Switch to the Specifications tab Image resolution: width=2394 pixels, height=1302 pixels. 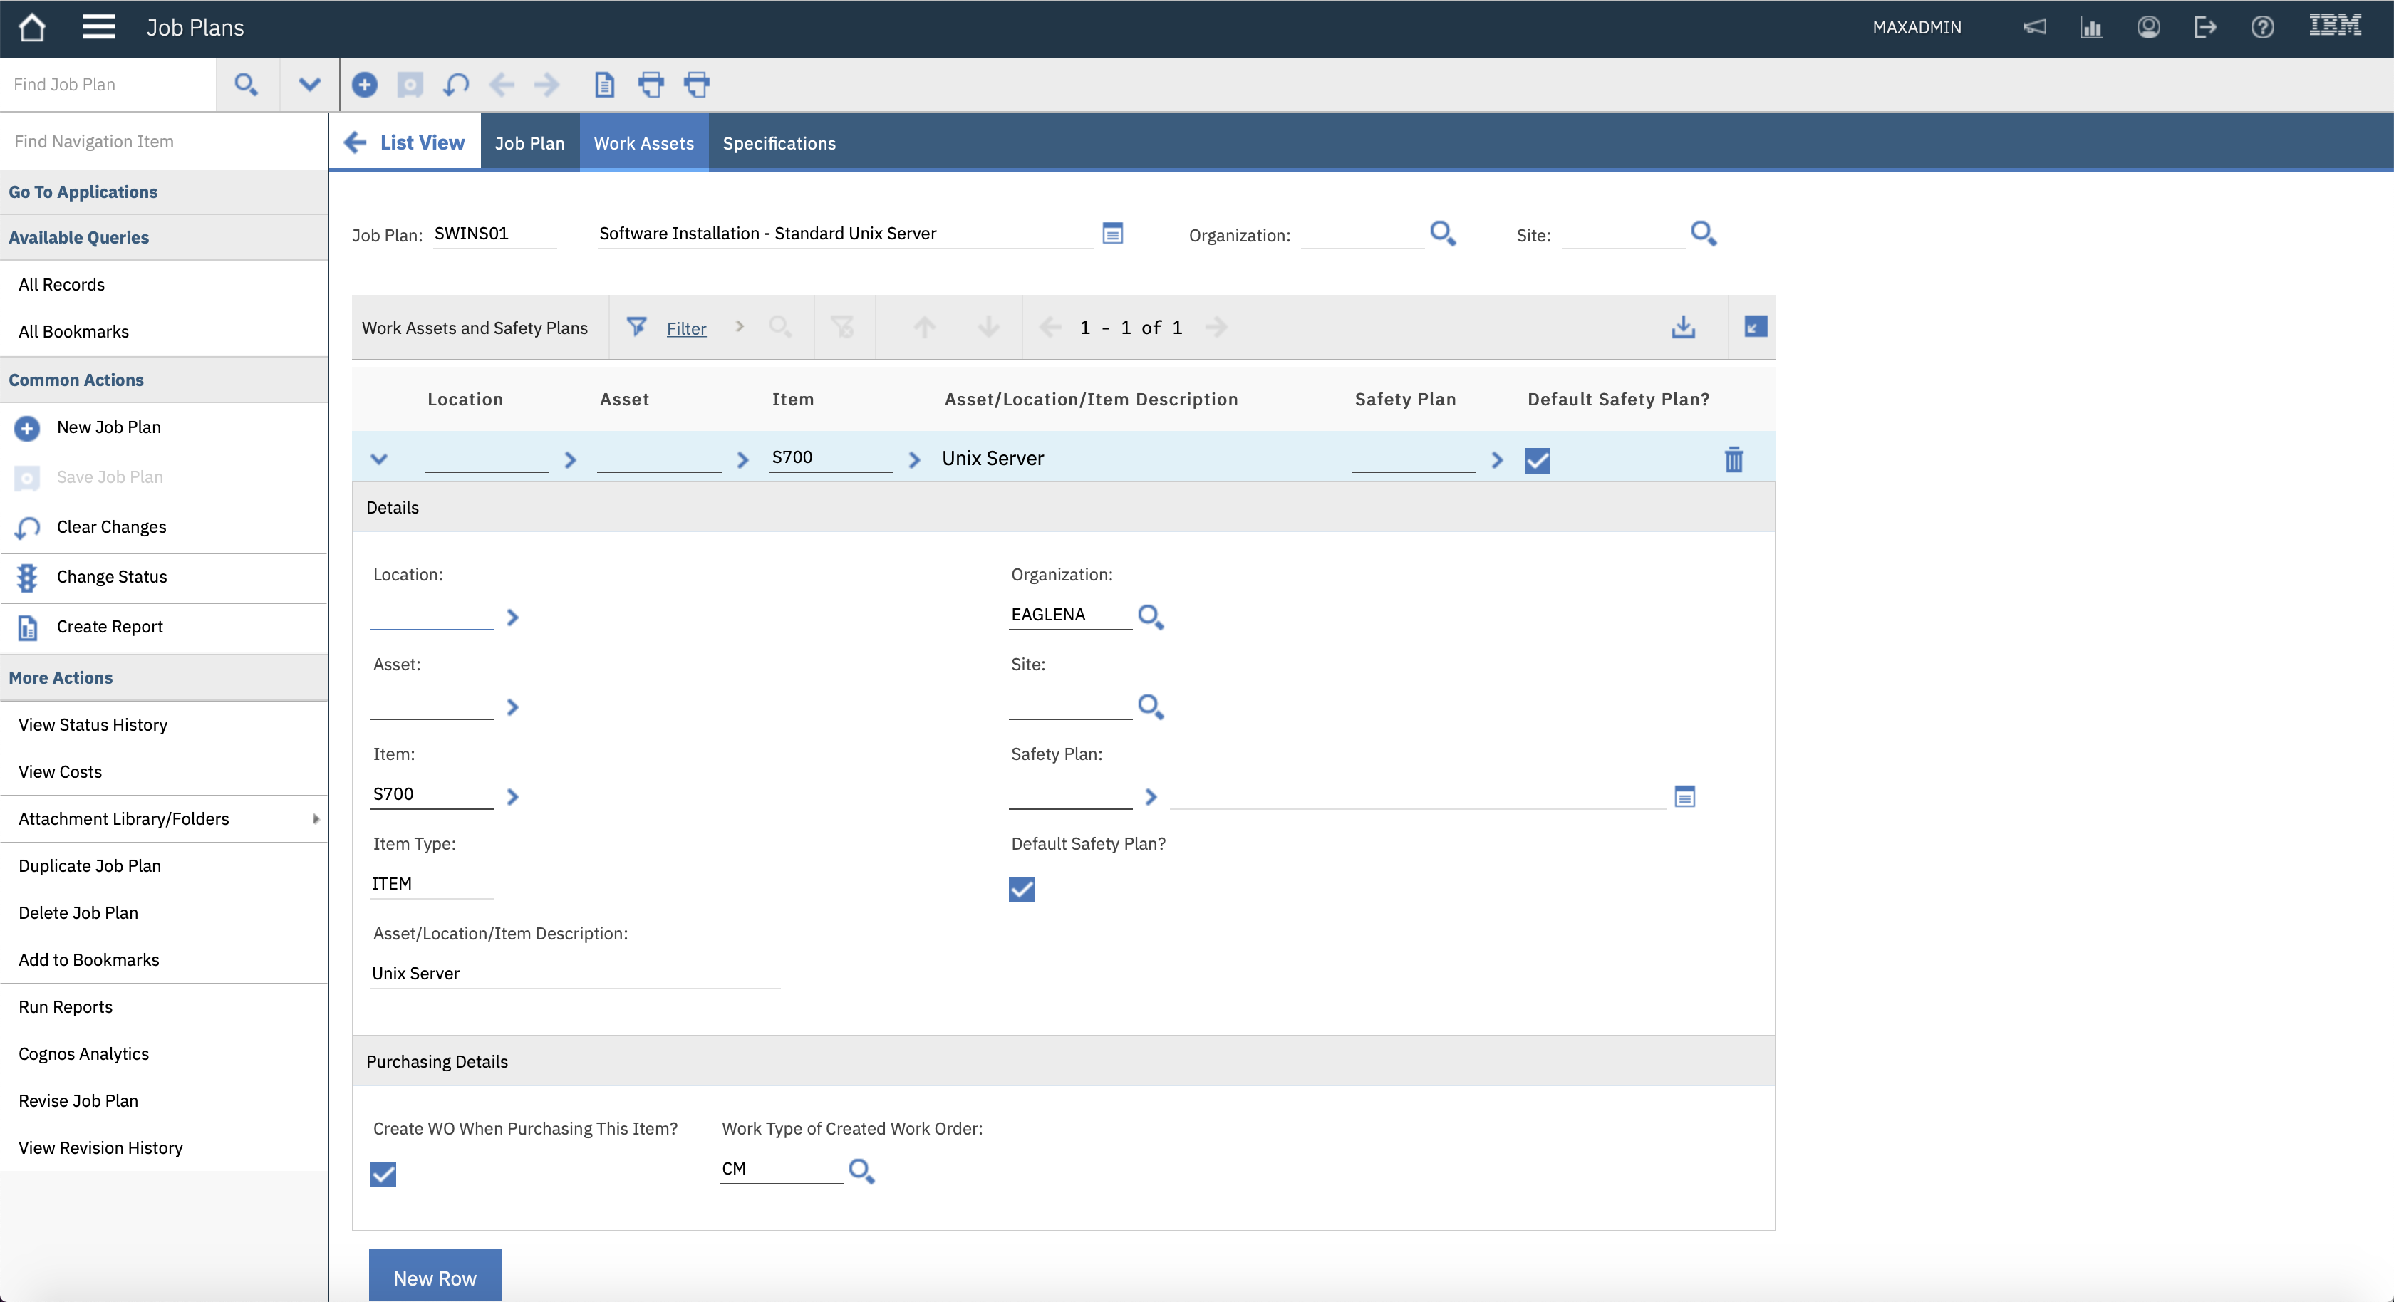coord(779,143)
